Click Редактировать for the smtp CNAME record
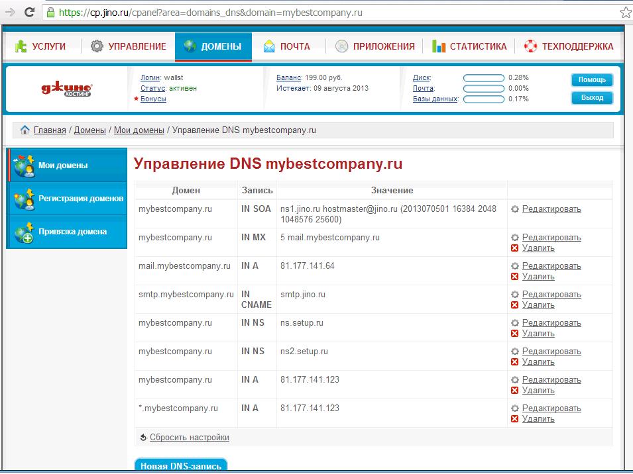 pyautogui.click(x=551, y=295)
